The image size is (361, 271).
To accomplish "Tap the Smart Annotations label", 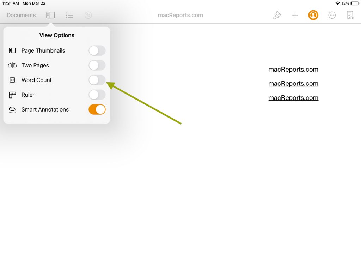I will (45, 110).
